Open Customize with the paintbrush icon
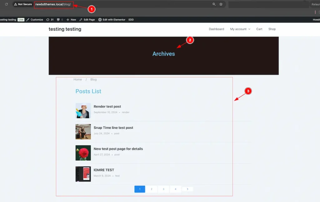This screenshot has width=320, height=202. (x=35, y=20)
